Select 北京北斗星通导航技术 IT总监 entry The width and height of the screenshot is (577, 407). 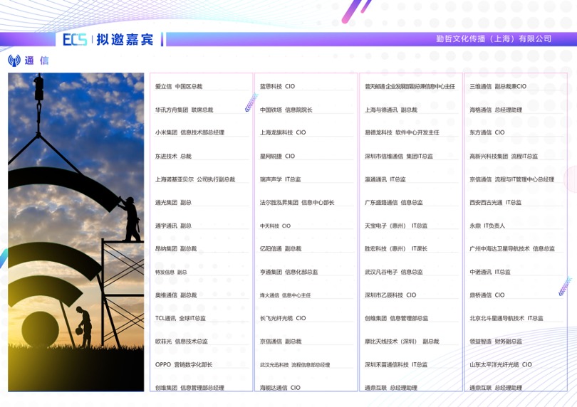pyautogui.click(x=506, y=318)
